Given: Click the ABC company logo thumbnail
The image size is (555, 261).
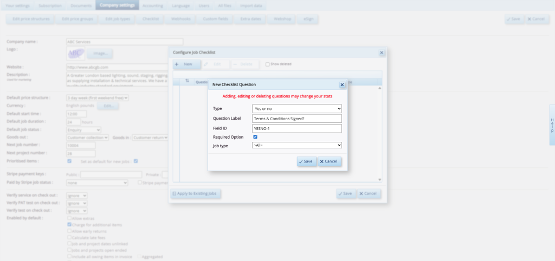Looking at the screenshot, I should coord(75,54).
